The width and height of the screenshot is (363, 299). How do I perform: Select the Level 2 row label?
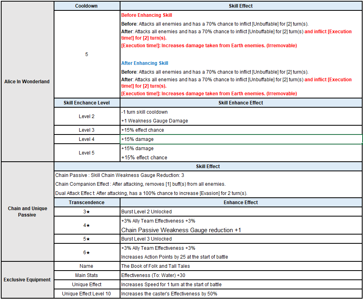click(x=86, y=116)
